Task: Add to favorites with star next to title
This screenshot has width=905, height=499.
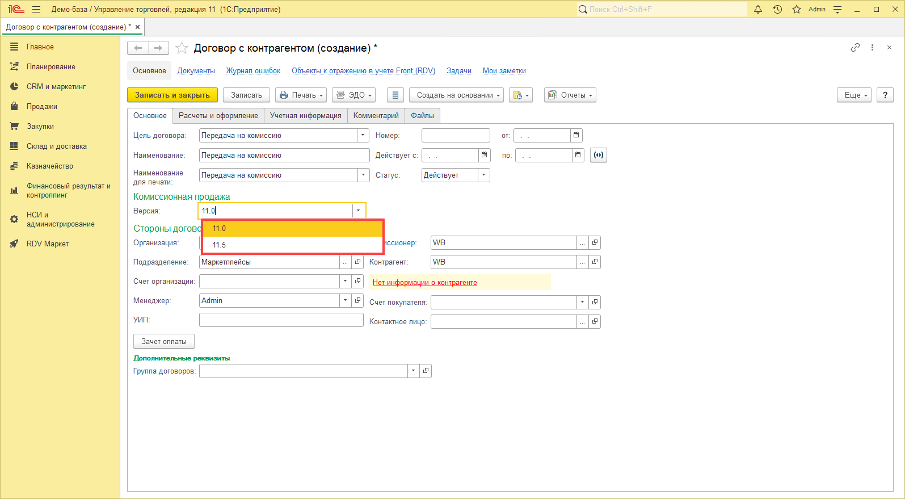Action: [x=182, y=48]
